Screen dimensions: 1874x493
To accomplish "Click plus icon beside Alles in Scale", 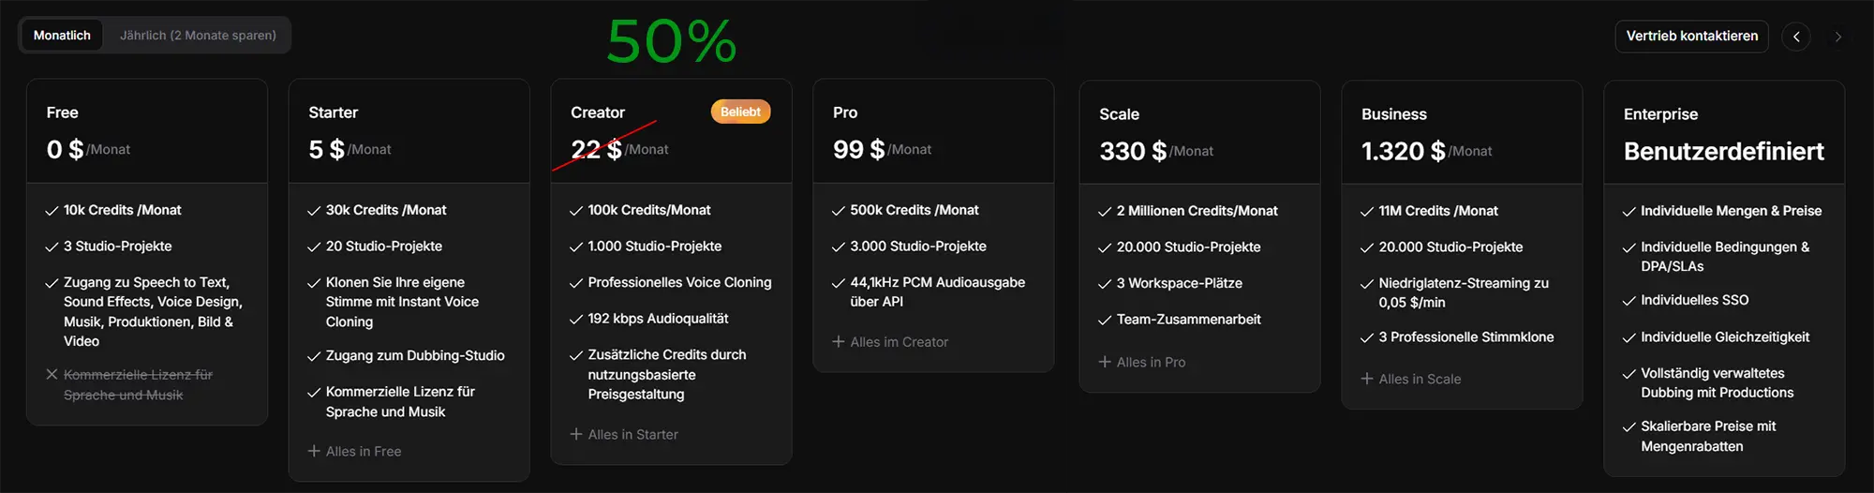I will coord(1367,379).
